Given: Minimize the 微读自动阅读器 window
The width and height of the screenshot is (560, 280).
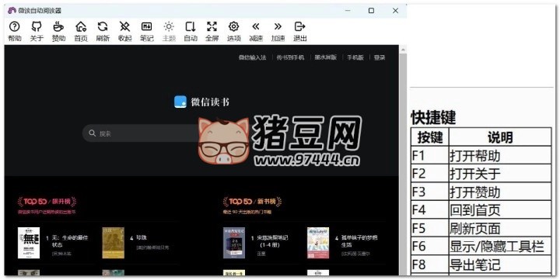Looking at the screenshot, I should pos(348,11).
